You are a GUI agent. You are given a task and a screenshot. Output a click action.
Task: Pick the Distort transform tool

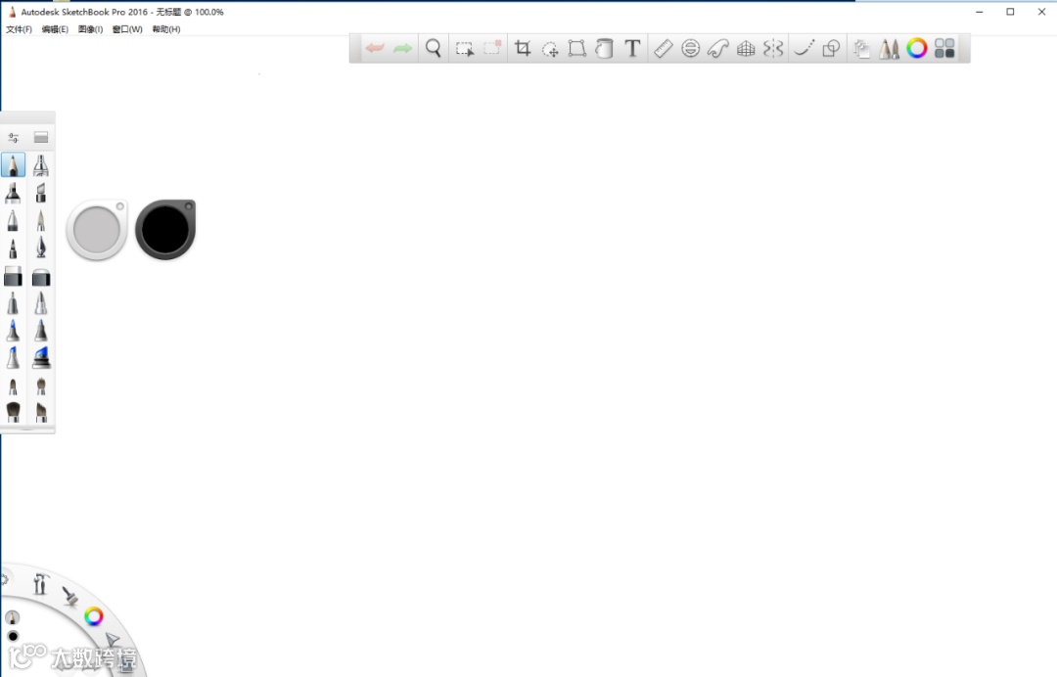point(577,48)
